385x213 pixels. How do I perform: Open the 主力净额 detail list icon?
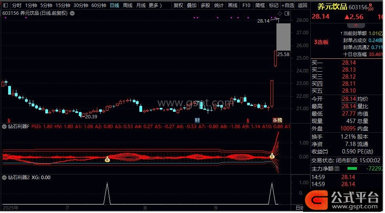click(x=337, y=169)
